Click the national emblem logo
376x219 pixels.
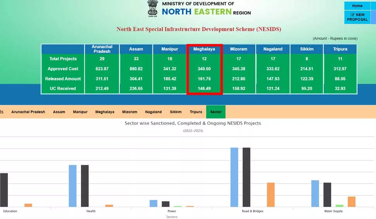(x=153, y=8)
